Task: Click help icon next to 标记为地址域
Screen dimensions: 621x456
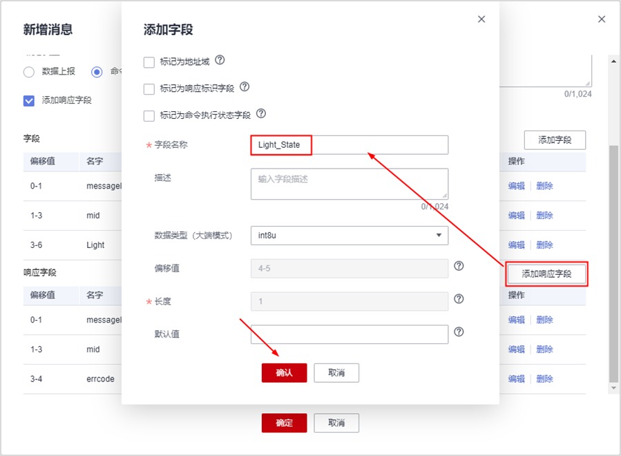Action: [220, 60]
